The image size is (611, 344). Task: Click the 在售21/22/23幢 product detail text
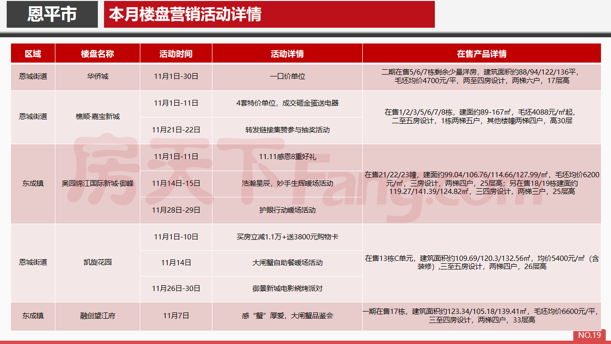(482, 183)
